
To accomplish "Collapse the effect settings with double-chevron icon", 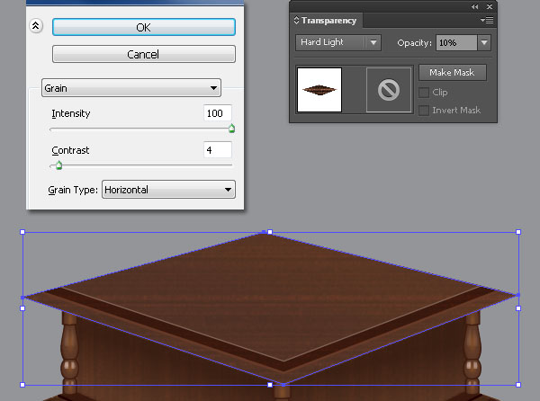I will pos(36,26).
